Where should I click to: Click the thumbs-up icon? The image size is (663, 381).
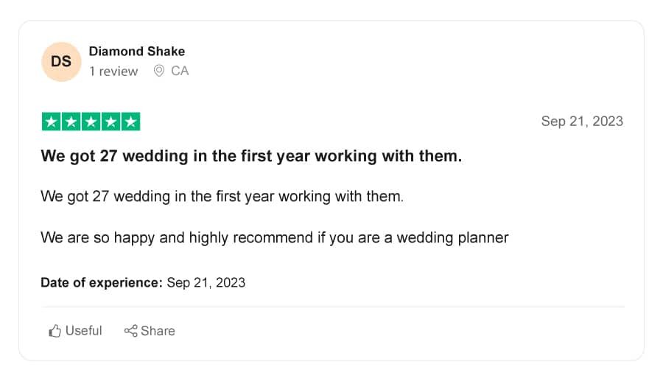click(55, 331)
